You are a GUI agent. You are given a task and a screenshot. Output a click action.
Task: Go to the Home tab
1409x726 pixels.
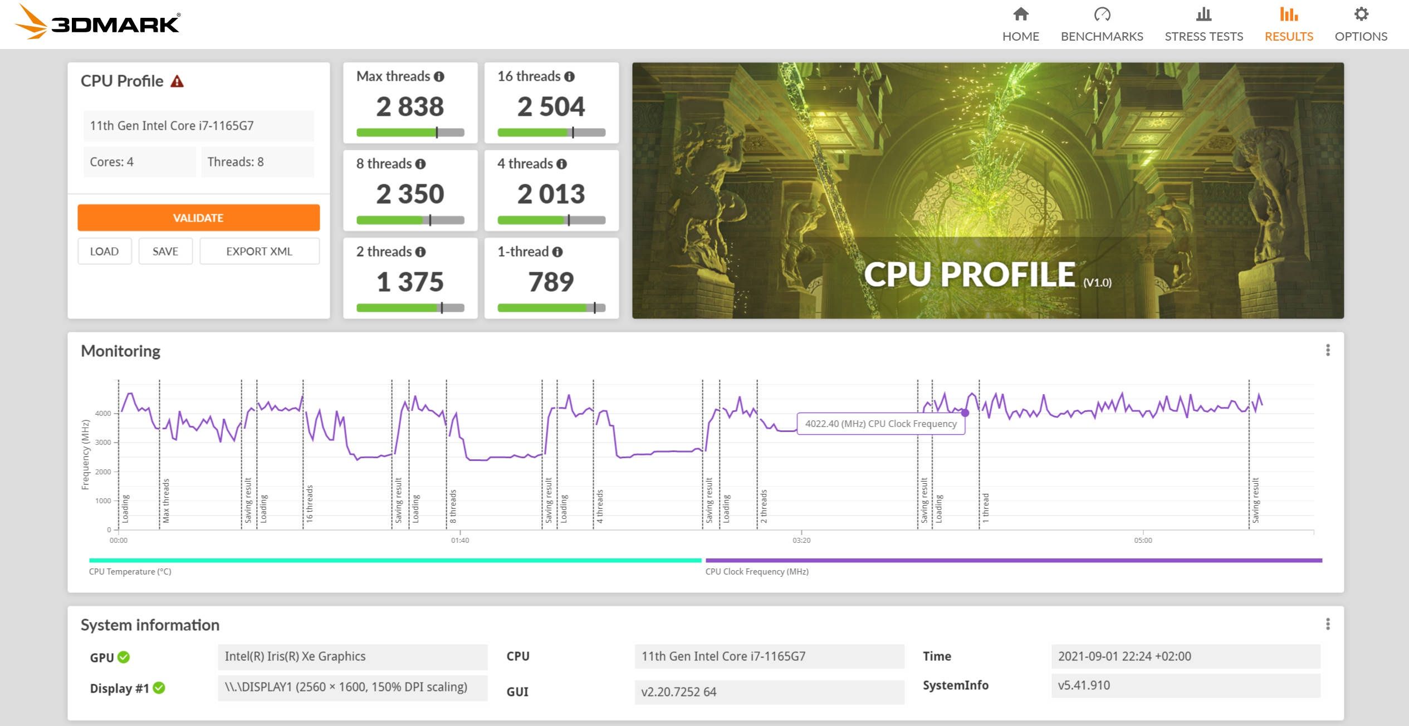[x=1020, y=24]
